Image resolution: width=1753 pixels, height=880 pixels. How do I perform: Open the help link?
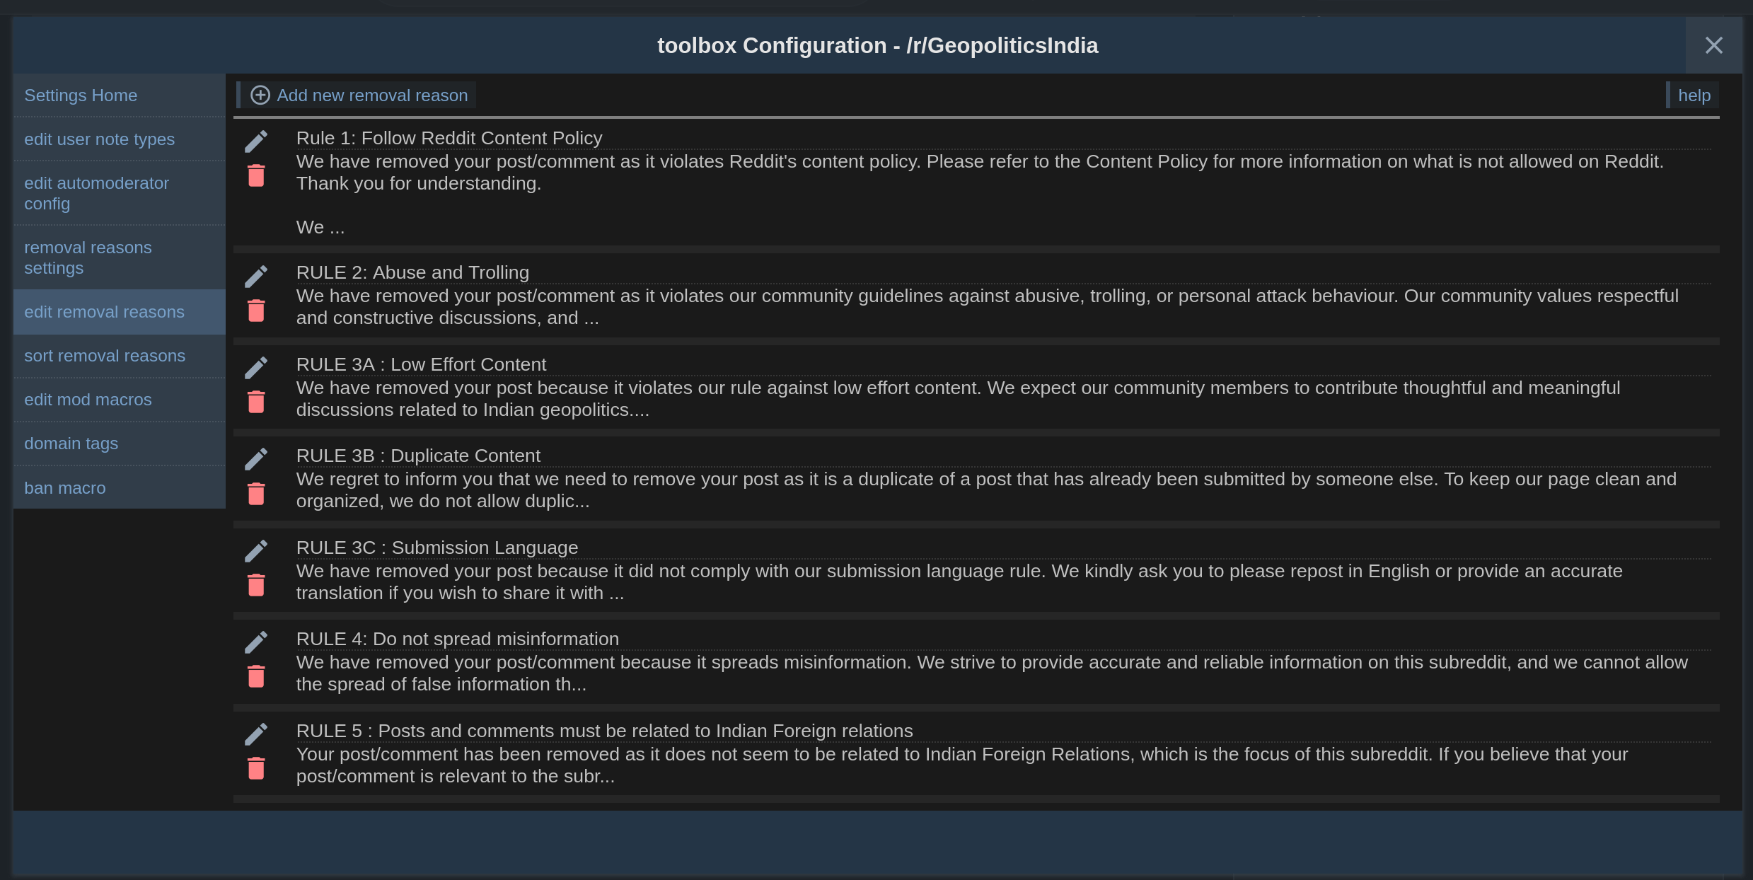point(1694,95)
